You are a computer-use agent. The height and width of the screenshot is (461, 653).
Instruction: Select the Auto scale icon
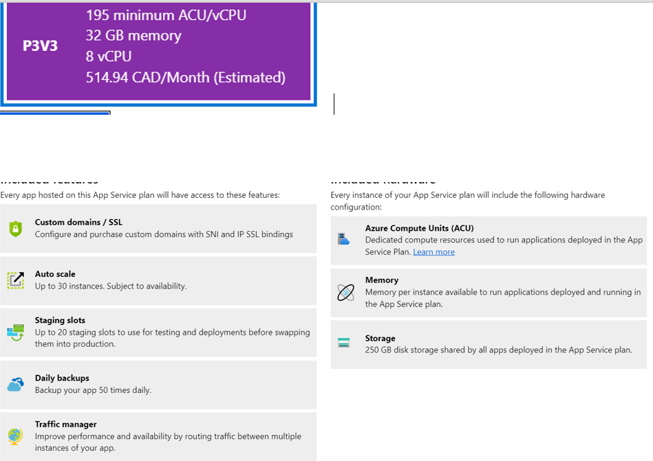15,280
